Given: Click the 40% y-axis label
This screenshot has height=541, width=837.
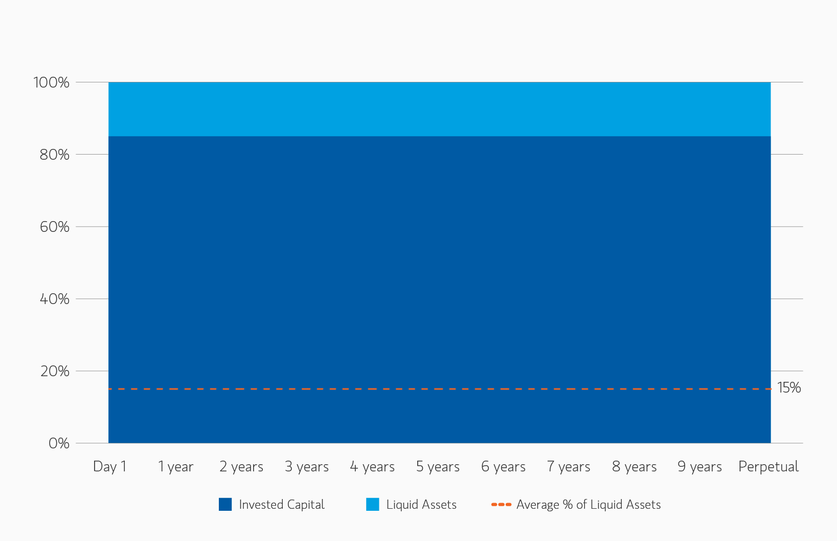Looking at the screenshot, I should [54, 299].
